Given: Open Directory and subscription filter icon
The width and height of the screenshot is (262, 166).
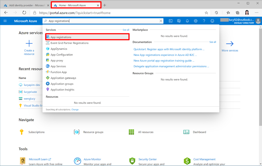Looking at the screenshot, I should pos(179,21).
